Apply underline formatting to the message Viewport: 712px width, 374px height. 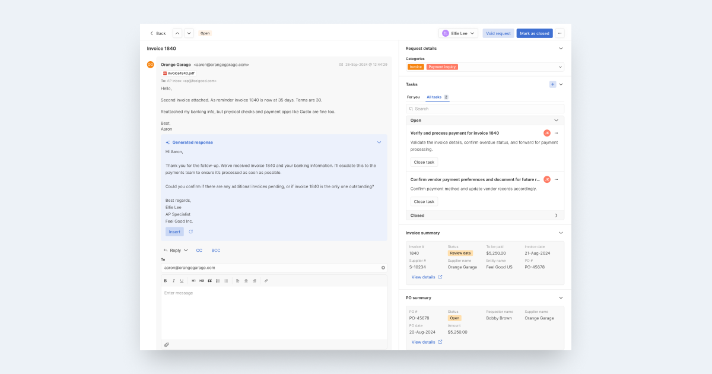[x=181, y=280]
